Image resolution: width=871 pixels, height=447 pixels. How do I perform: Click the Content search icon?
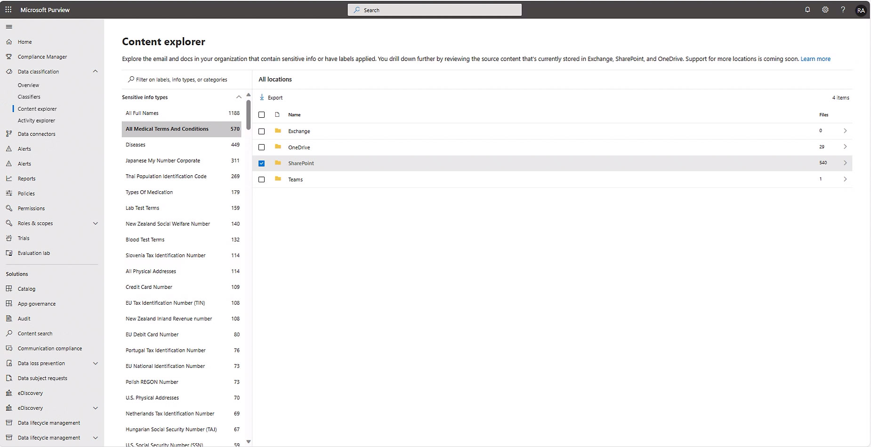[x=9, y=333]
